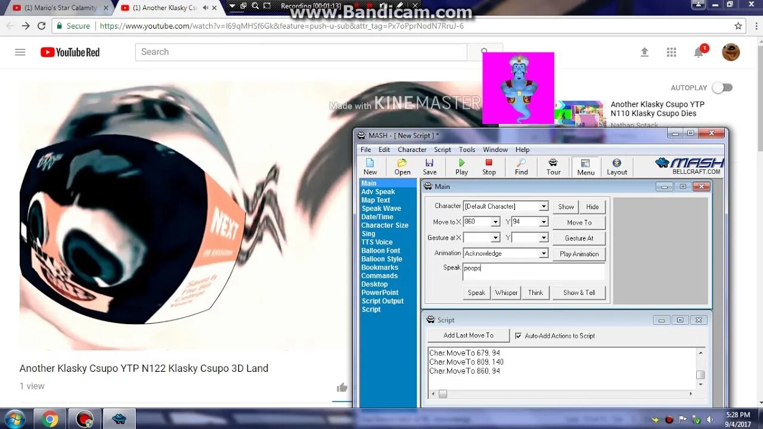Click the Show & Tell button
This screenshot has height=429, width=763.
[579, 293]
